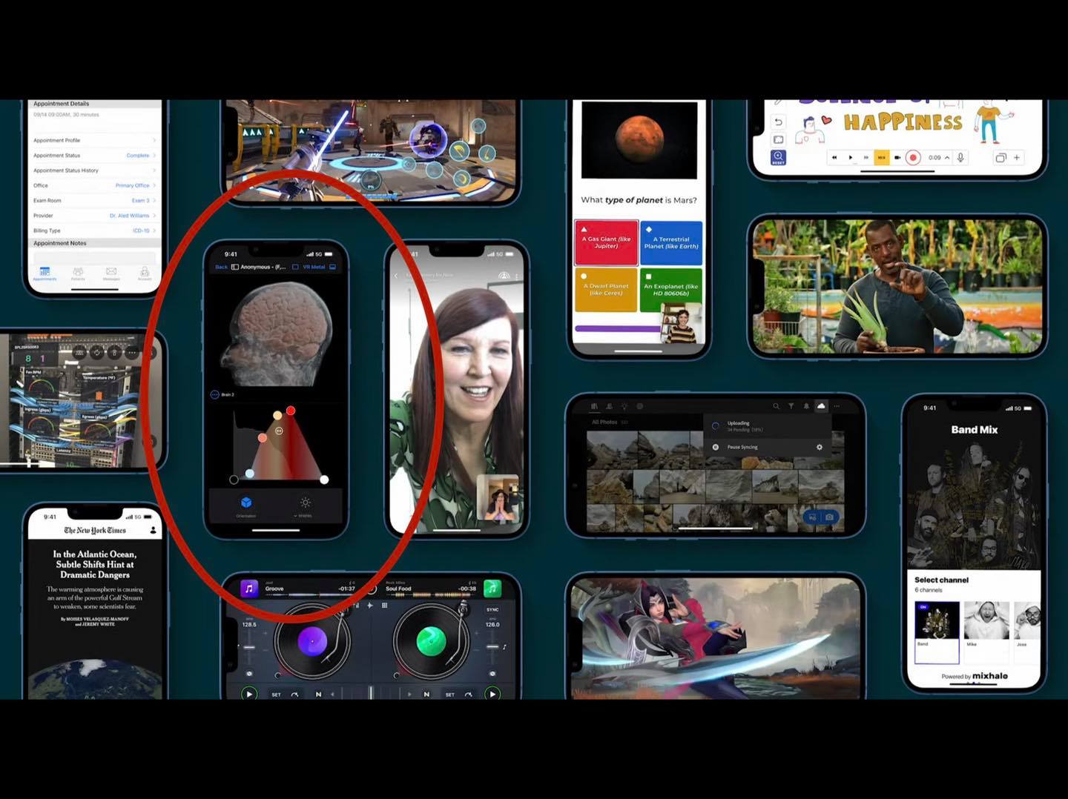Click the filter funnel icon in the photo app
The width and height of the screenshot is (1068, 799).
791,406
